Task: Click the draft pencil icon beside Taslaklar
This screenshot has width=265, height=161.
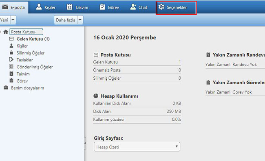Action: pyautogui.click(x=11, y=60)
